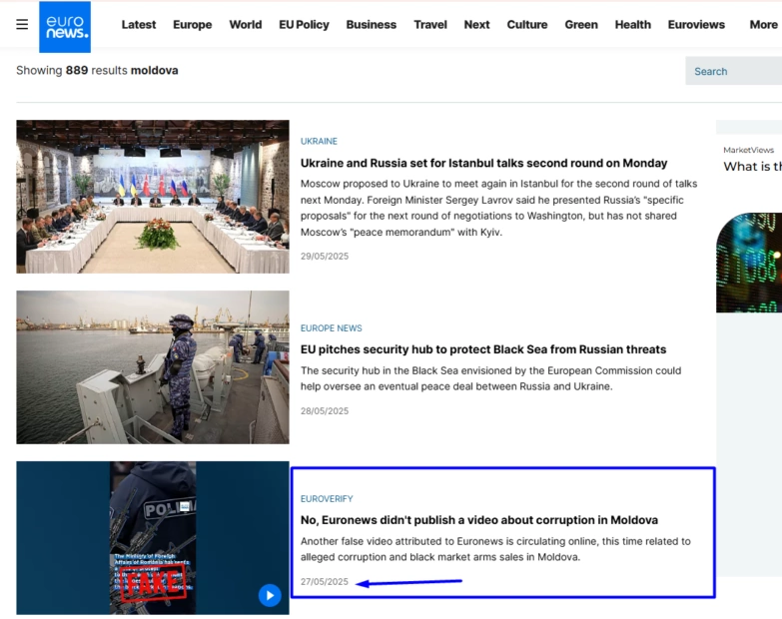Open the Green section
The image size is (782, 619).
(581, 24)
